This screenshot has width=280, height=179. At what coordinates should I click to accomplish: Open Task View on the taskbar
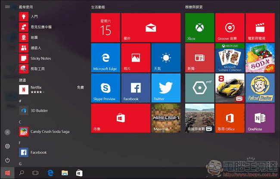(35, 173)
